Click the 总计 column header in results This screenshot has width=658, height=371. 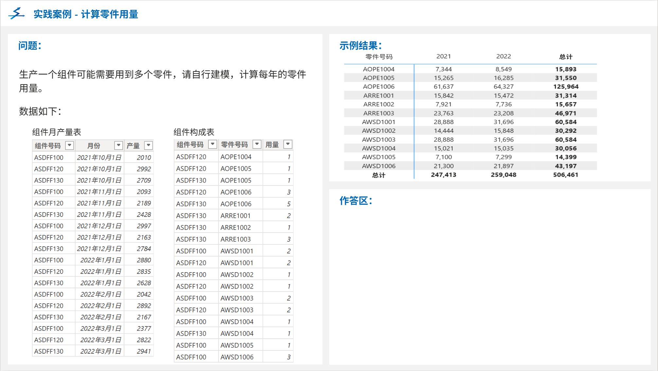pyautogui.click(x=565, y=57)
